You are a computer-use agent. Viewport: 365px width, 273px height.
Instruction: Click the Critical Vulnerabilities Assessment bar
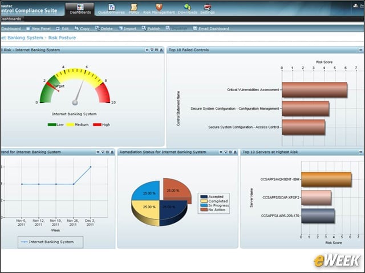click(314, 90)
